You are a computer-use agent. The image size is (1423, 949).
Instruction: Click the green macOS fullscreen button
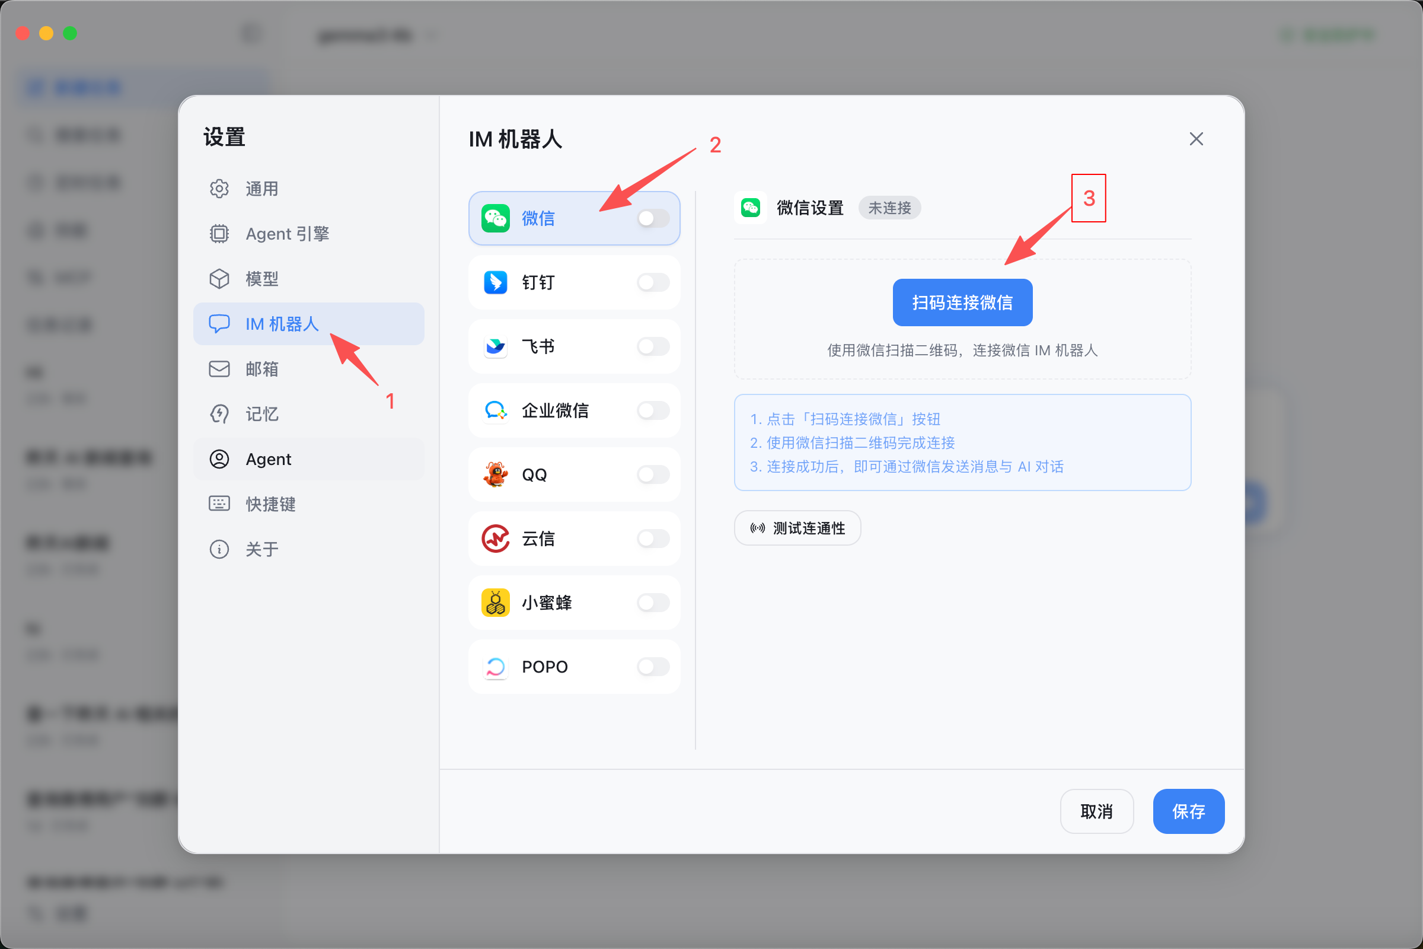click(70, 33)
